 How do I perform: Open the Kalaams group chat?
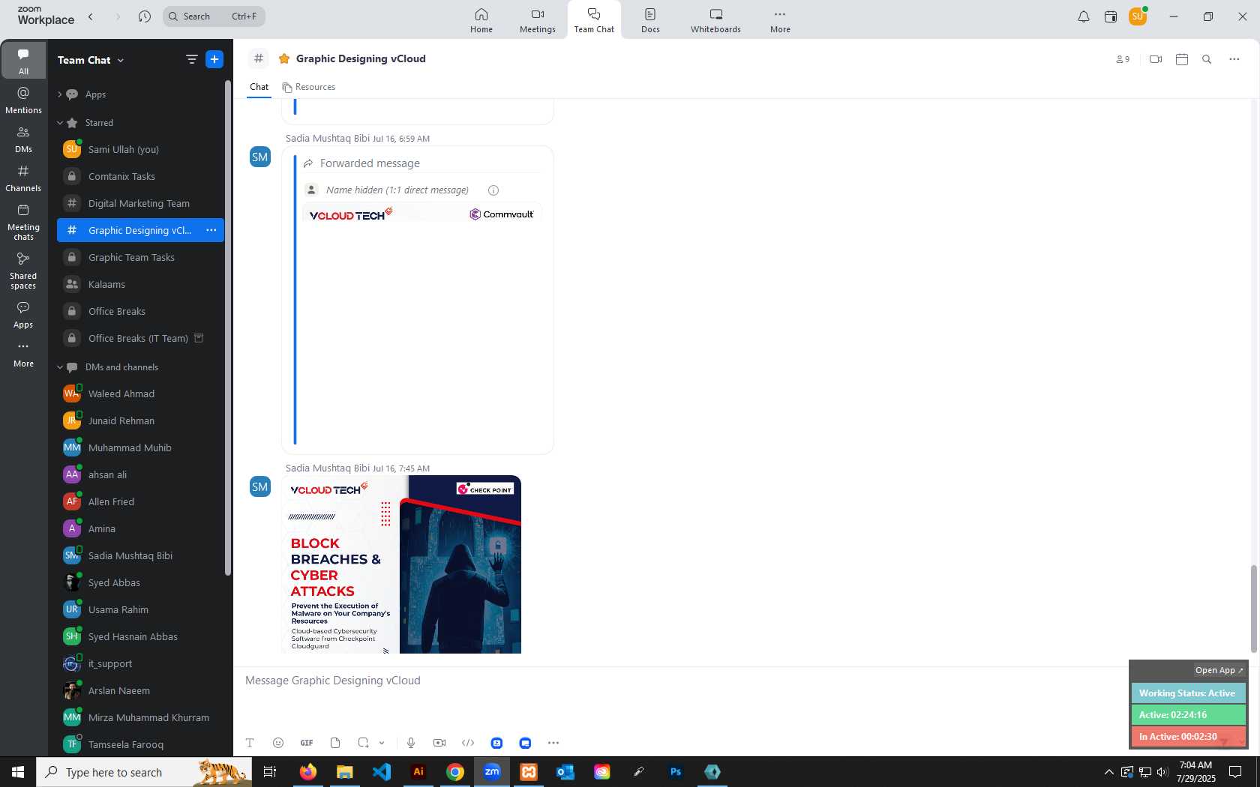coord(140,284)
